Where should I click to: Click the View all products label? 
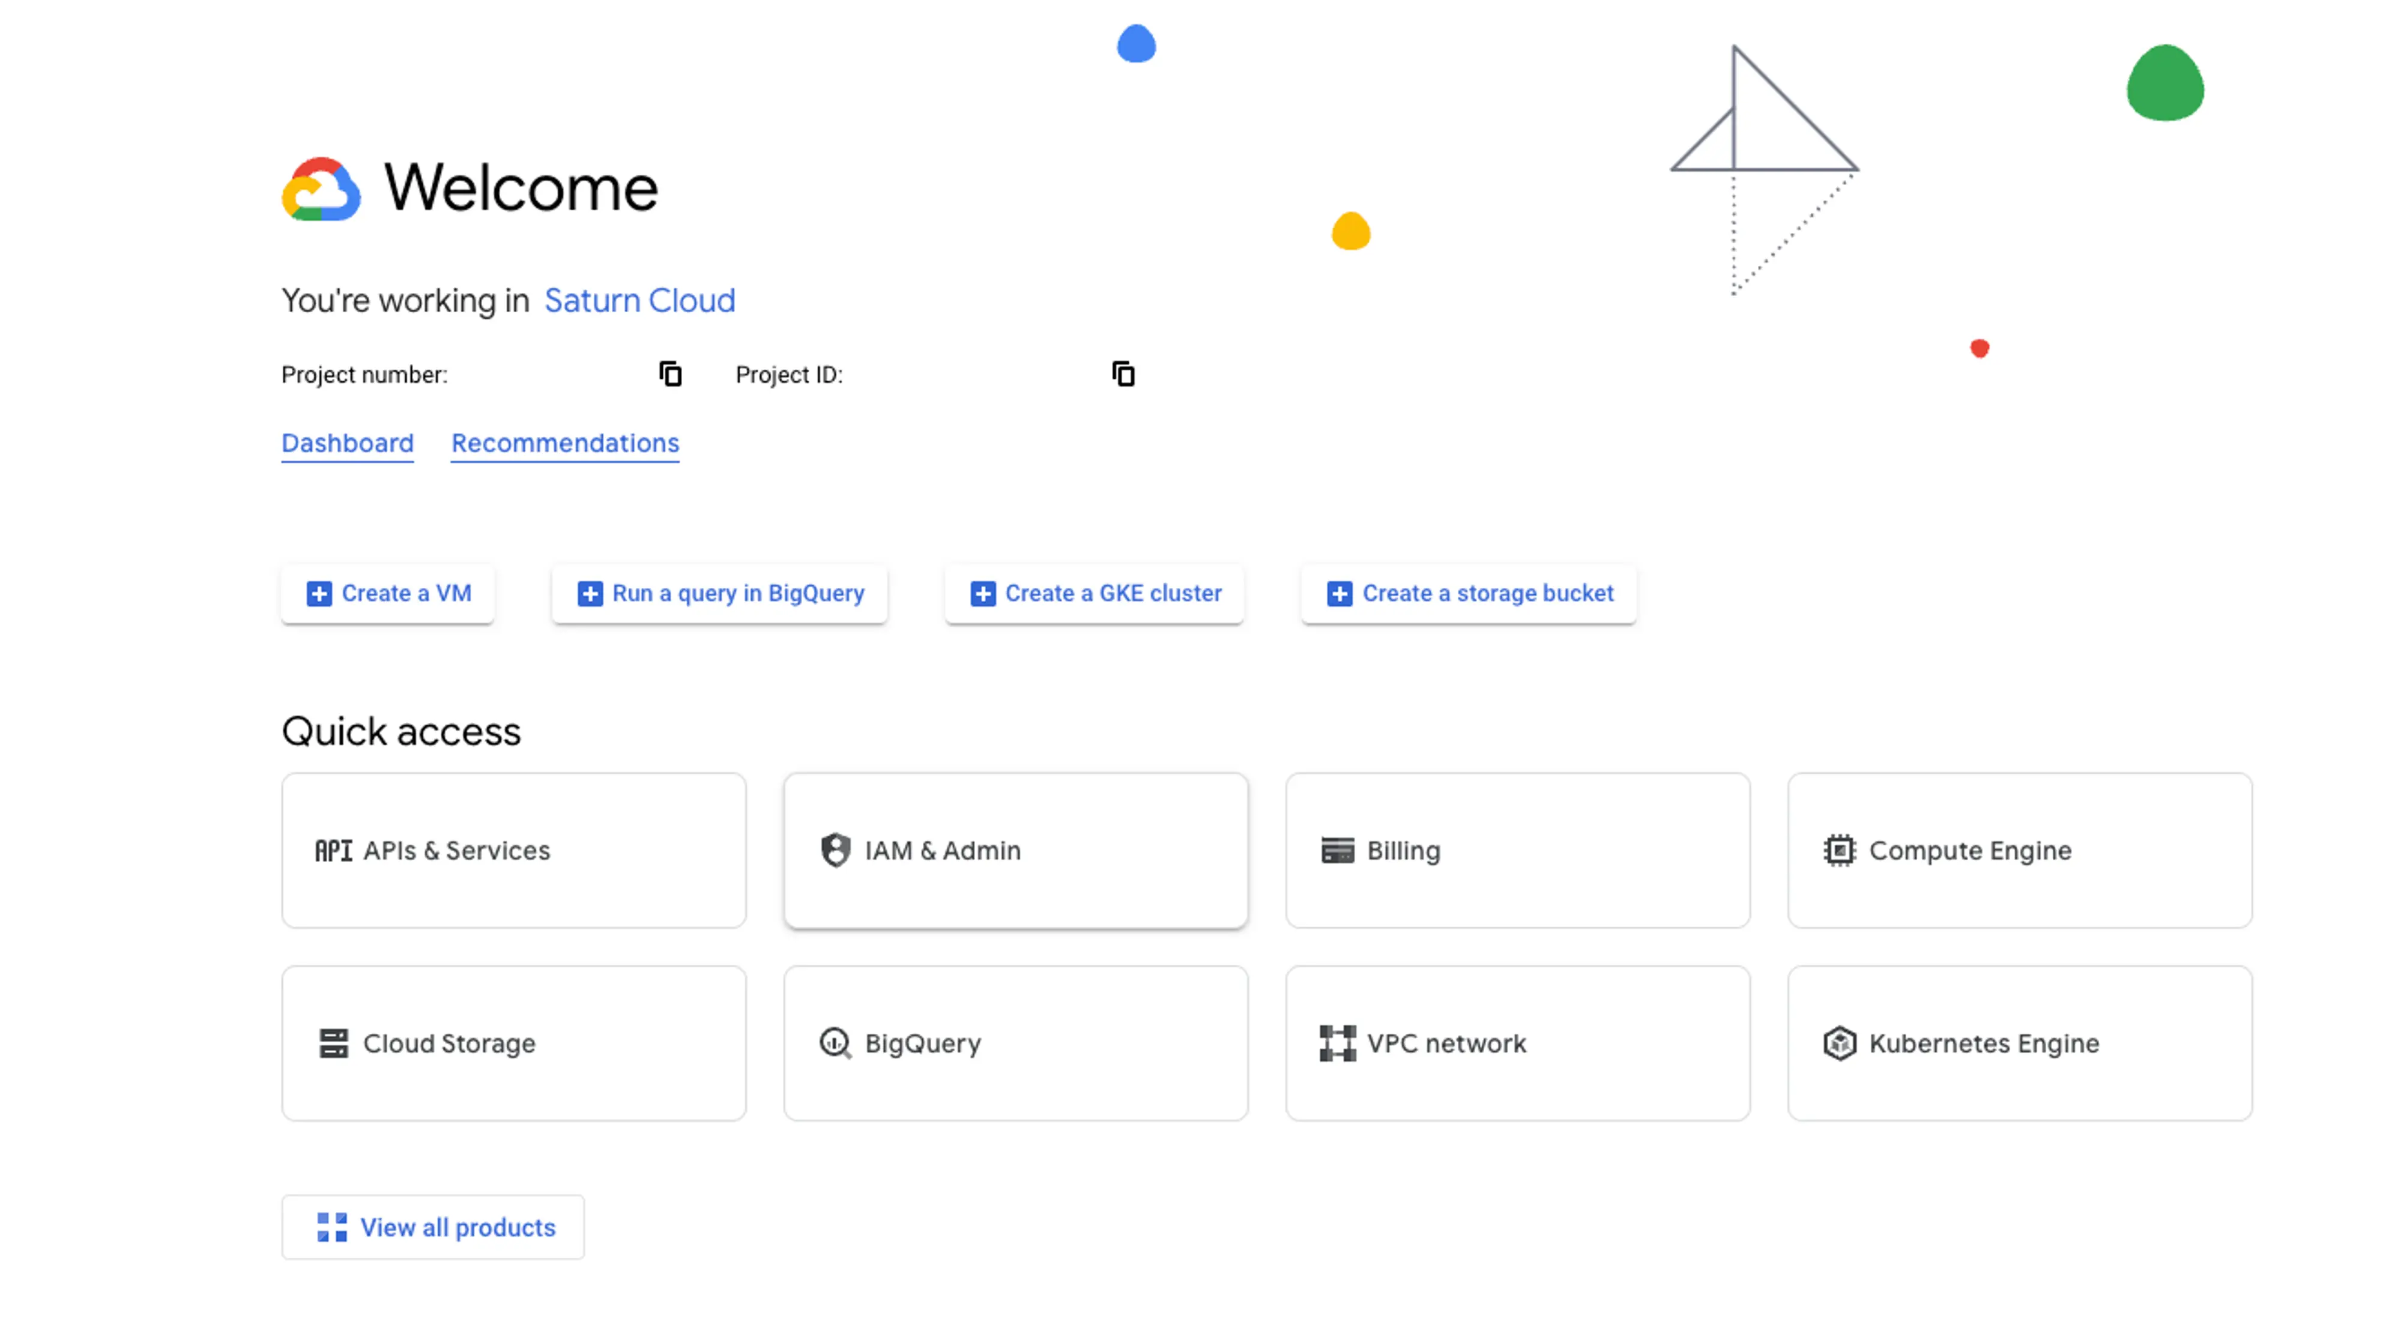(x=458, y=1228)
